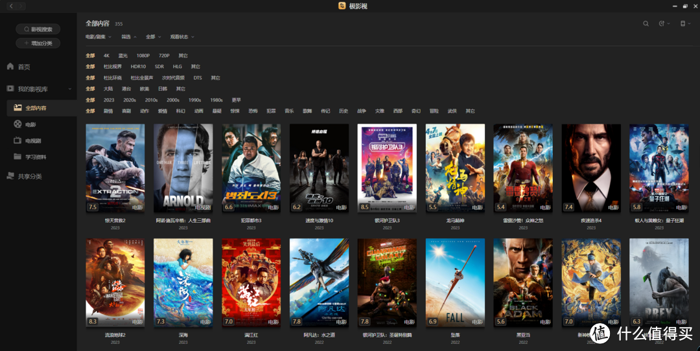This screenshot has width=700, height=351.
Task: Open the sort options dropdown arrow
Action: pos(669,24)
